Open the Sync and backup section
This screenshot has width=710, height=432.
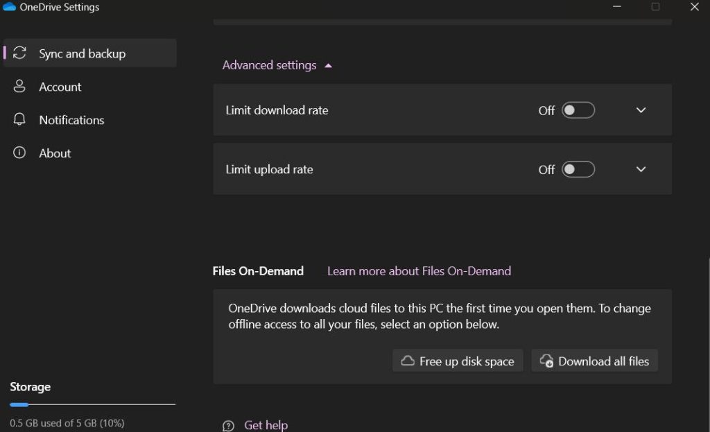[x=89, y=53]
